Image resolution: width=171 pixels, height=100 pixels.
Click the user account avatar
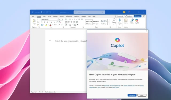click(124, 12)
